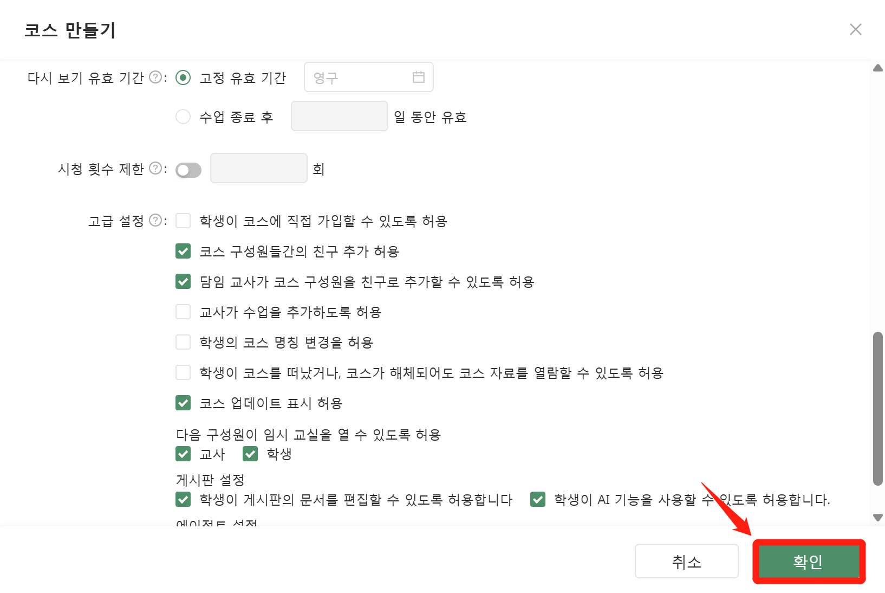
Task: Enable 학생이 코스에 직접 가입 checkbox
Action: click(183, 221)
